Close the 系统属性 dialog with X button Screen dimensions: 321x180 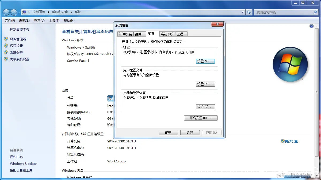point(217,24)
